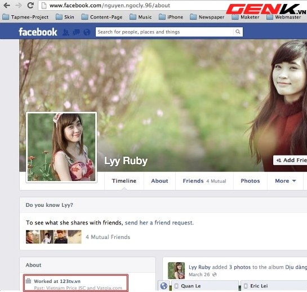This screenshot has height=292, width=307.
Task: Click the Facebook search input field
Action: (x=164, y=32)
